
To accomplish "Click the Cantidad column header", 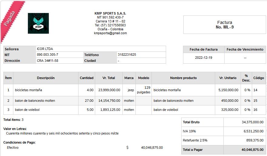I will point(87,78).
